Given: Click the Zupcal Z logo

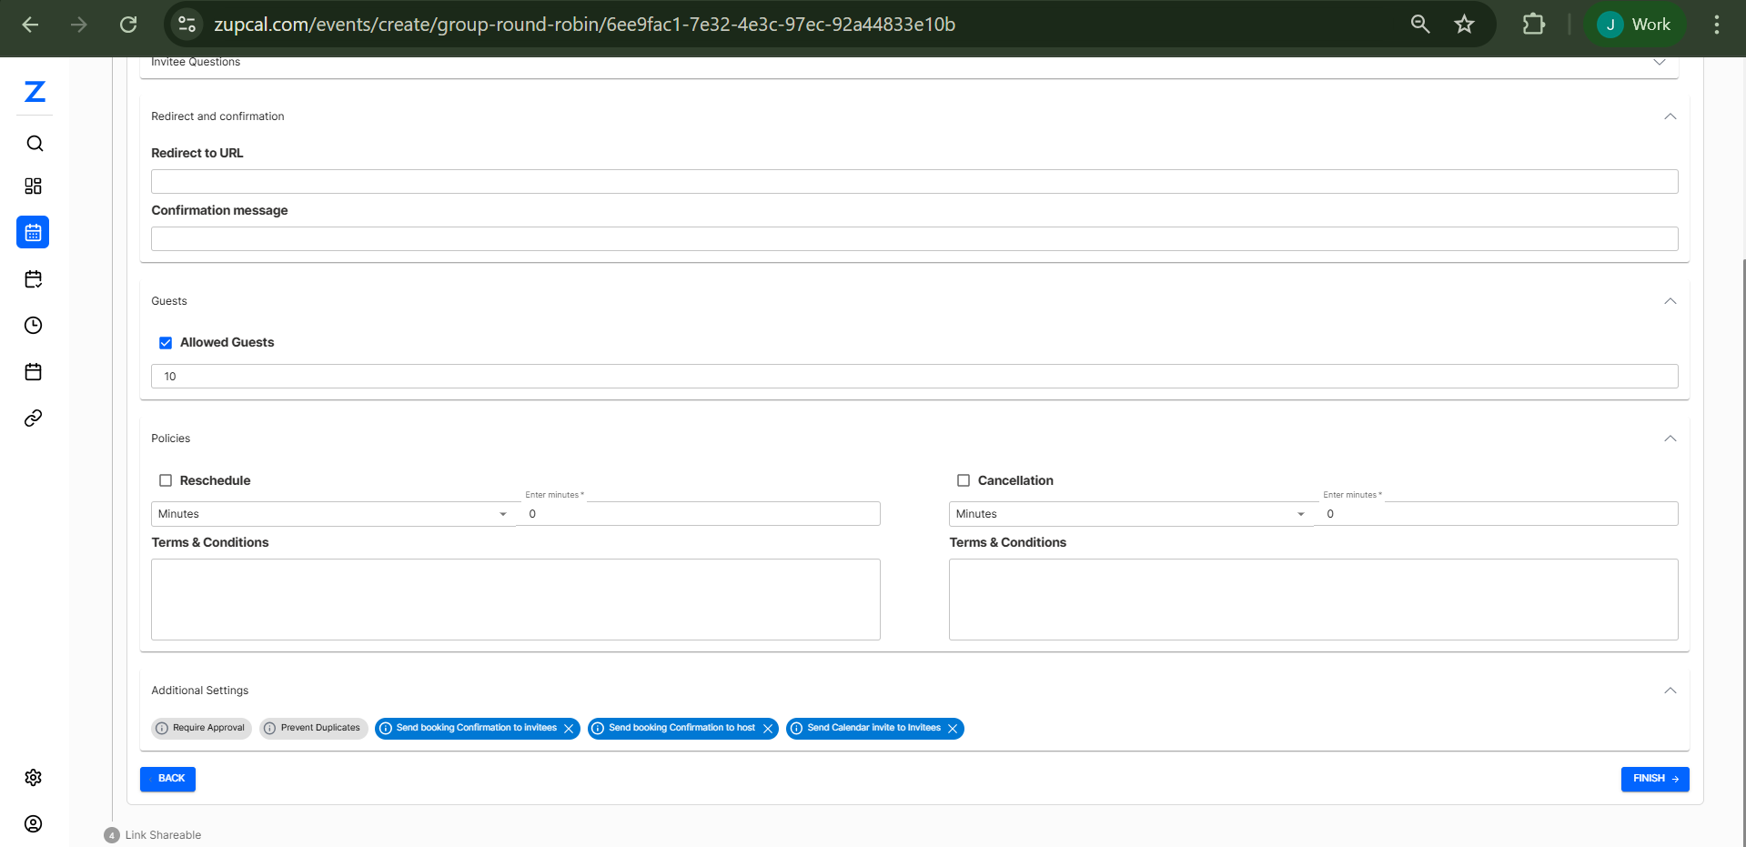Looking at the screenshot, I should point(35,91).
